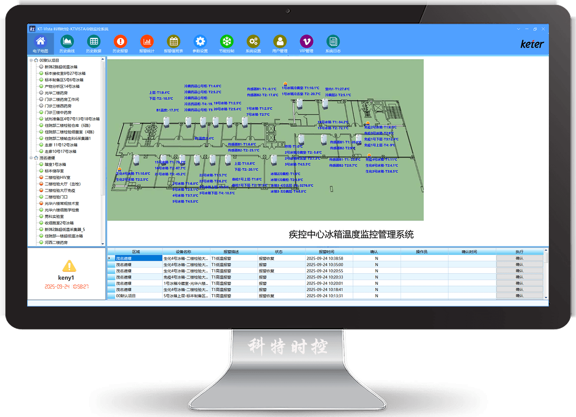The width and height of the screenshot is (576, 417).
Task: Select 新筛2路超低温冰箱 in the device tree
Action: tap(61, 67)
